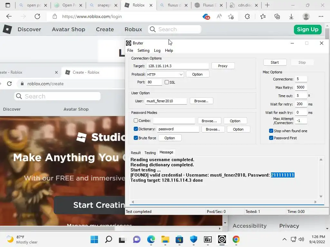The height and width of the screenshot is (247, 330).
Task: Click the Option button for Brute force
Action: pyautogui.click(x=170, y=138)
